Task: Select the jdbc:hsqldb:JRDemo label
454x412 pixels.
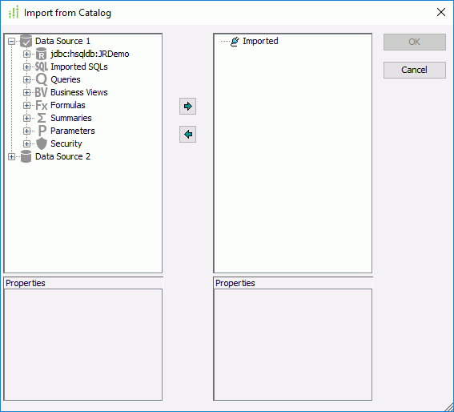Action: point(90,54)
